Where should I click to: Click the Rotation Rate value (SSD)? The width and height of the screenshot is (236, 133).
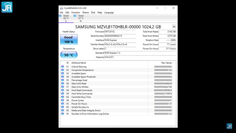[x=167, y=40]
